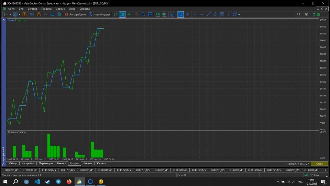330x186 pixels.
Task: Switch chart to bar chart mode
Action: click(115, 14)
